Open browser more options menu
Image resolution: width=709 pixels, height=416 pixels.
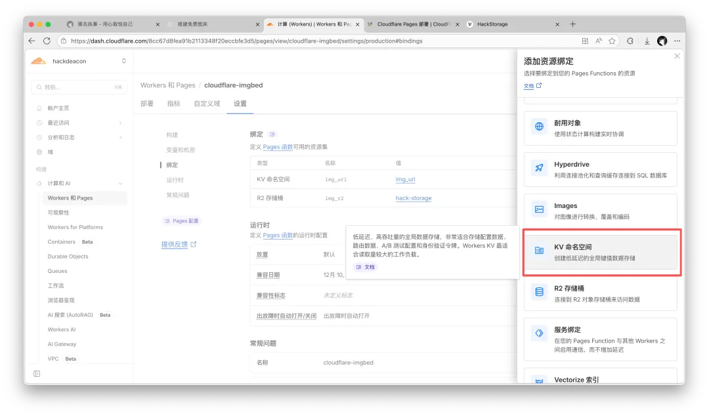pos(677,41)
